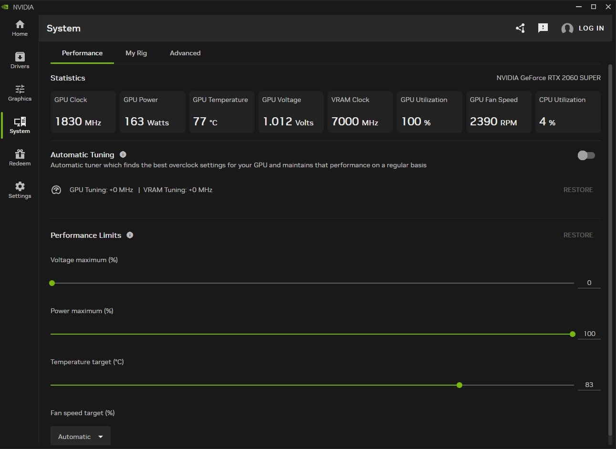Click RESTORE for GPU tuning
The width and height of the screenshot is (616, 449).
coord(578,190)
